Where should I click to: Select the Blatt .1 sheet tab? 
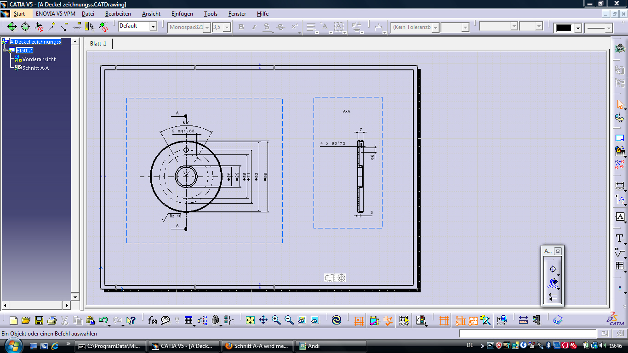[98, 43]
